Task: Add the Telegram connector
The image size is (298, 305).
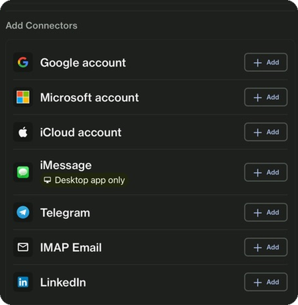Action: pyautogui.click(x=266, y=212)
